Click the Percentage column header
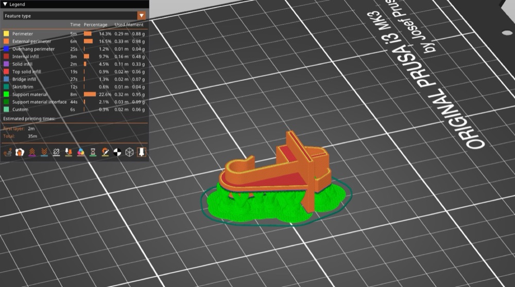The width and height of the screenshot is (515, 287). tap(96, 25)
